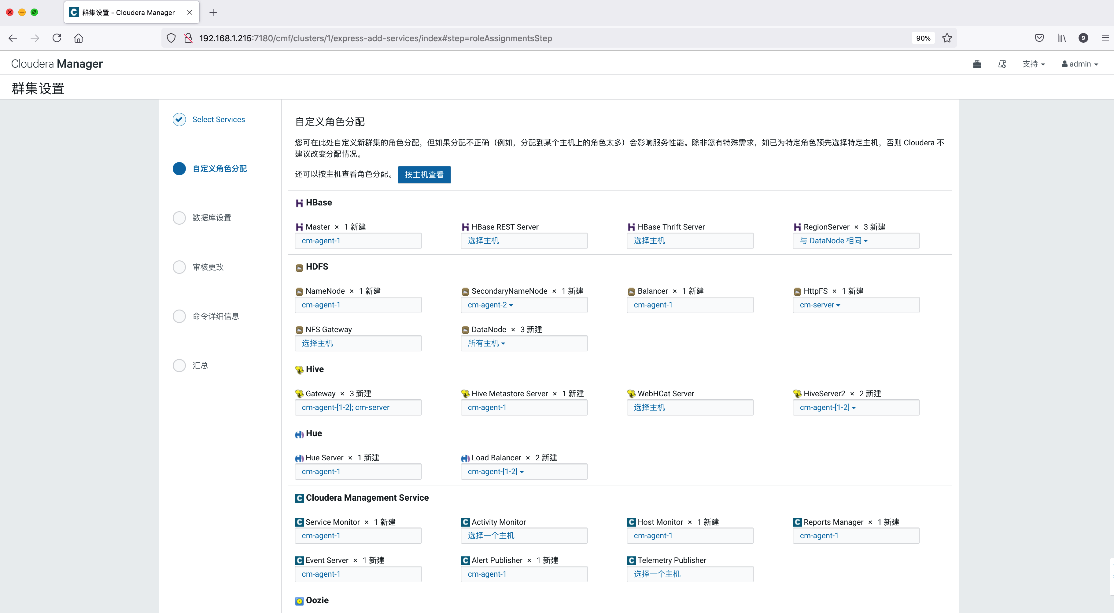
Task: Click the 按主机查看 button
Action: pos(424,175)
